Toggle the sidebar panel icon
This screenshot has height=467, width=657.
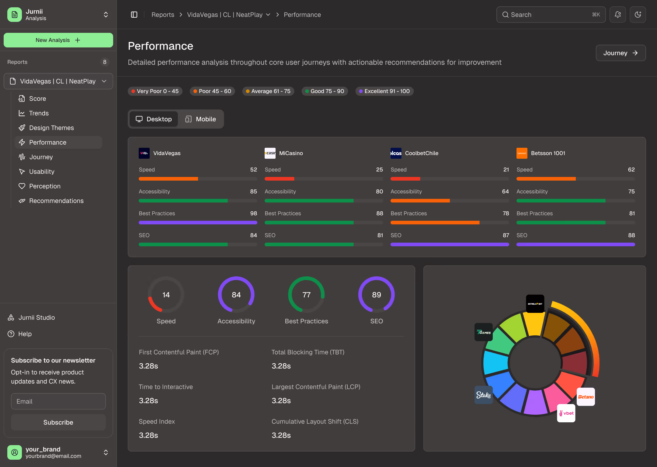pos(134,15)
